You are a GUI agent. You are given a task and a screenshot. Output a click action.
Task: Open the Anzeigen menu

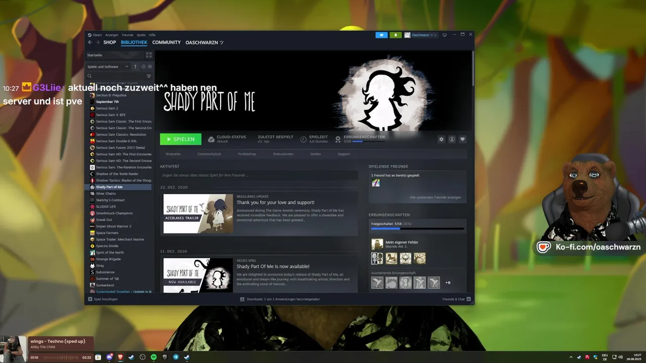point(112,35)
